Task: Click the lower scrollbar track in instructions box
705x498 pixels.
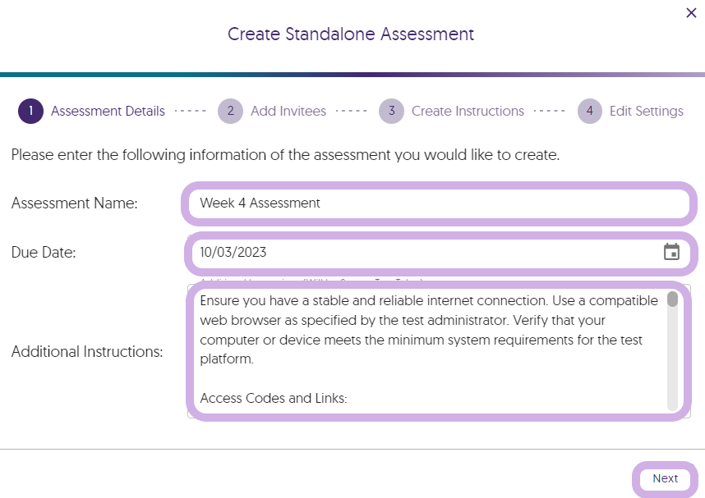Action: [x=672, y=359]
